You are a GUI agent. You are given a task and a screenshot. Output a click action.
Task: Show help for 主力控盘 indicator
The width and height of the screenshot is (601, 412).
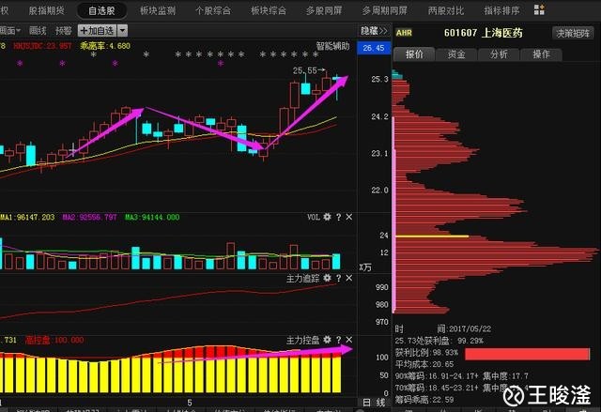pyautogui.click(x=338, y=340)
